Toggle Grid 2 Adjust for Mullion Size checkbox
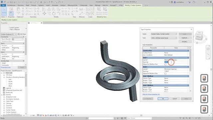 point(165,74)
